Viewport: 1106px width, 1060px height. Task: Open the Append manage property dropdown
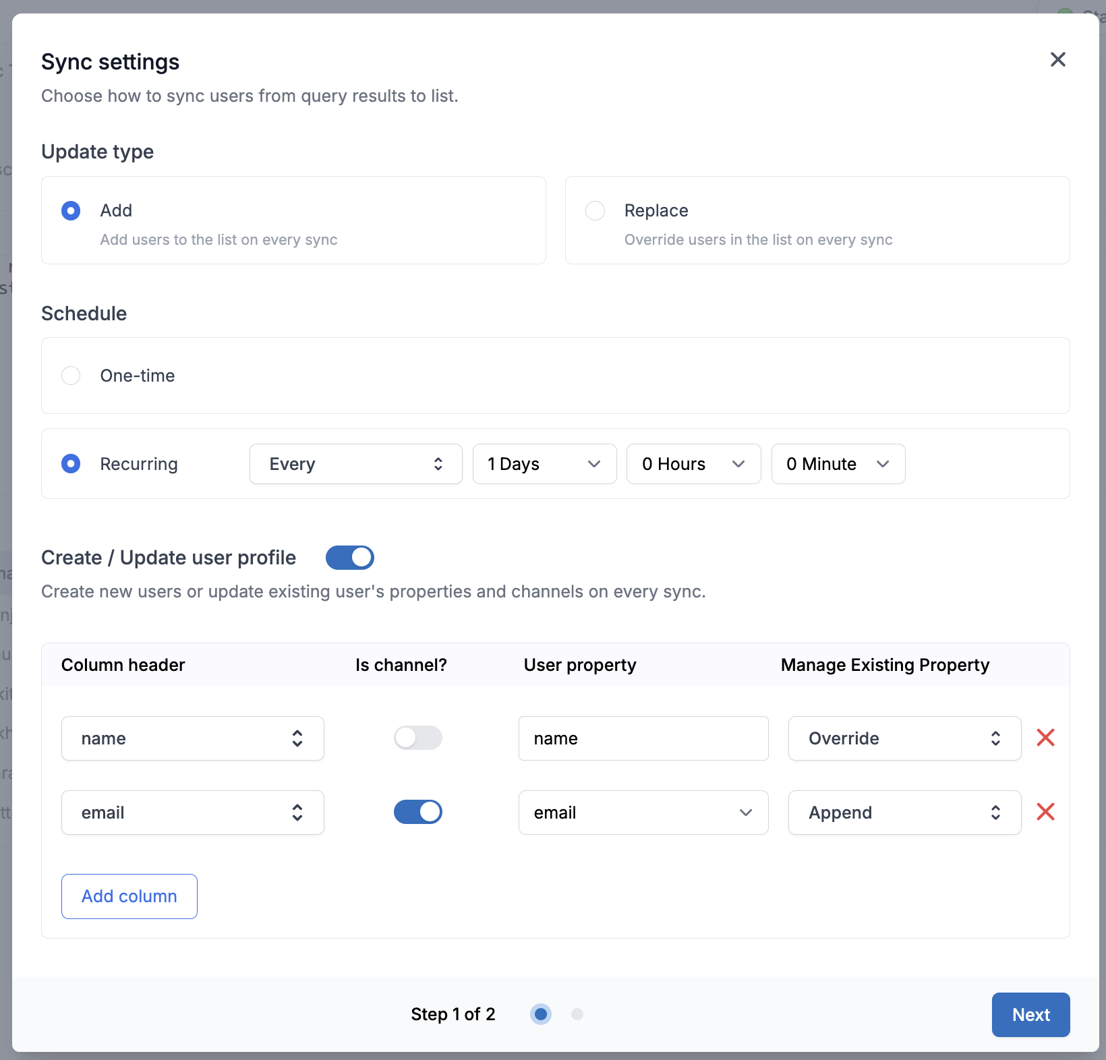pyautogui.click(x=905, y=813)
